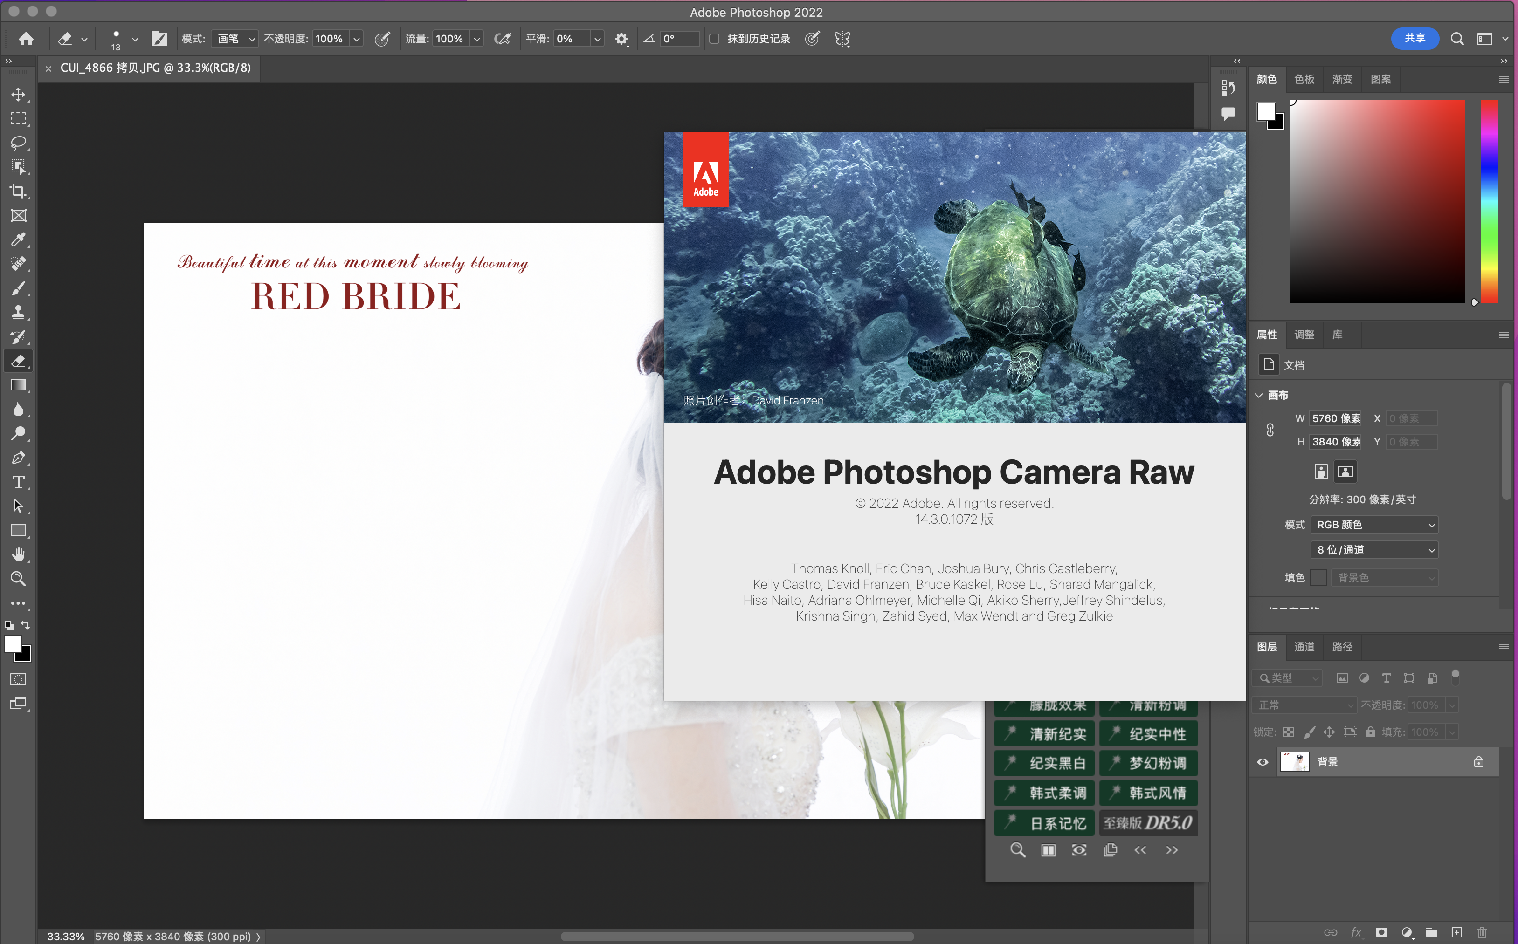Select the Zoom tool in toolbar
The height and width of the screenshot is (944, 1518).
click(18, 579)
